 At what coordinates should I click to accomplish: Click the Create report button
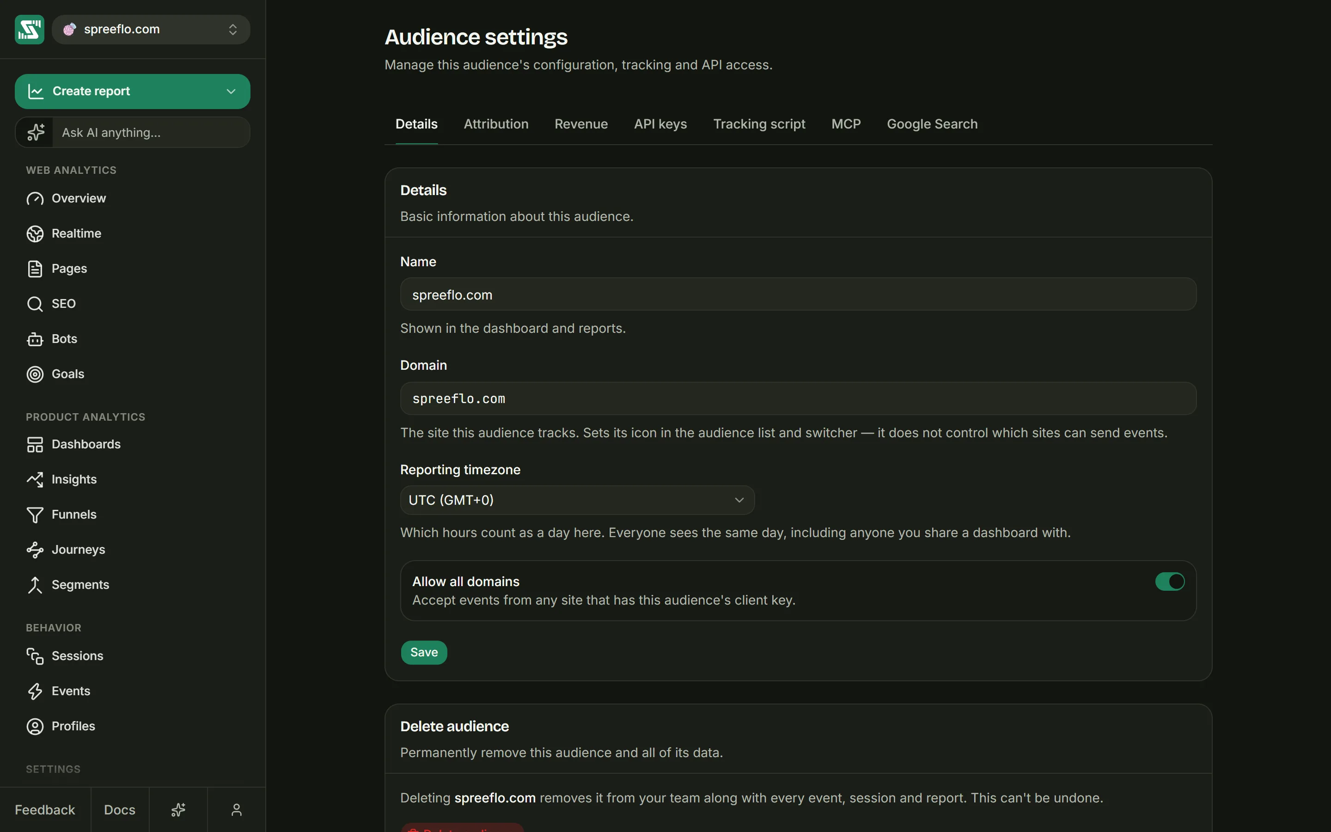[x=132, y=92]
